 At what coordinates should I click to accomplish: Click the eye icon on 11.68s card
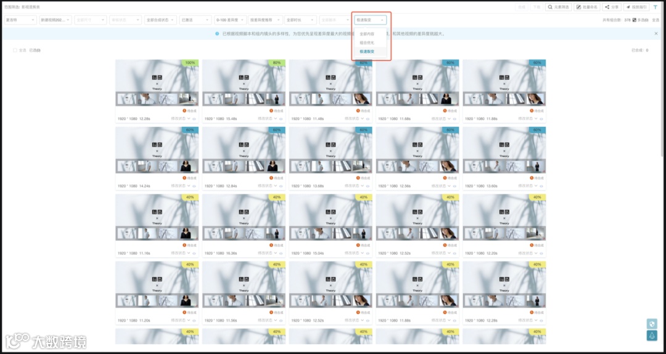pyautogui.click(x=454, y=119)
